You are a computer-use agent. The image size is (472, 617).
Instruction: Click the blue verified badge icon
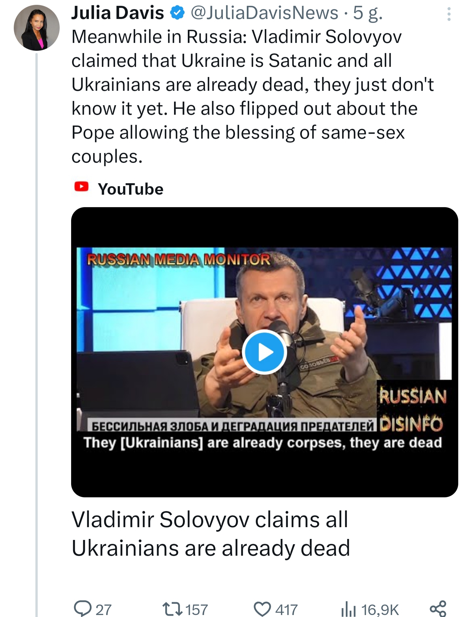tap(177, 13)
